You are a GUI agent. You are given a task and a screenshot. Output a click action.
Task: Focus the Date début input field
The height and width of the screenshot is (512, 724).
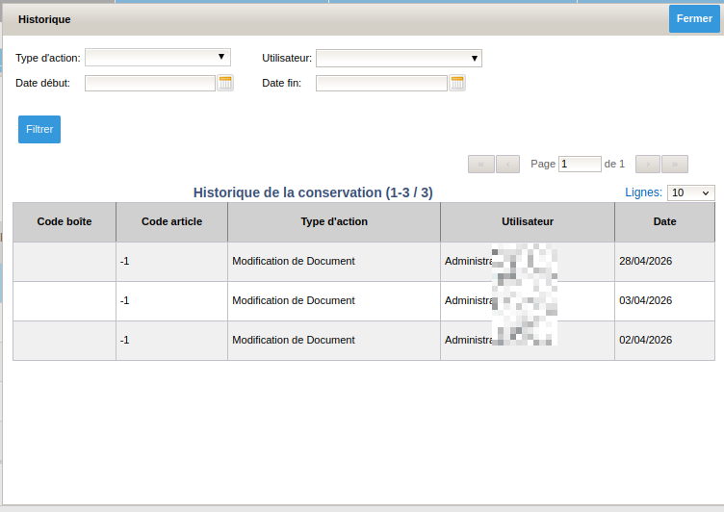click(x=150, y=83)
